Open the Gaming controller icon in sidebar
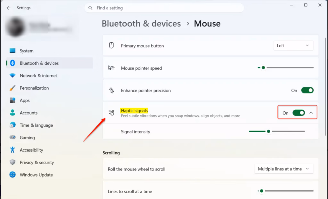 point(13,138)
